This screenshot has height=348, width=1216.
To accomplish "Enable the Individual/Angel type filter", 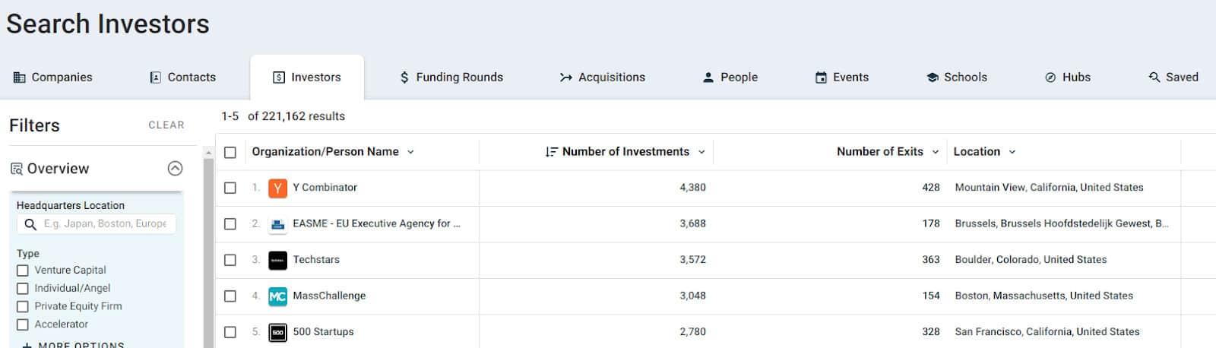I will point(23,289).
